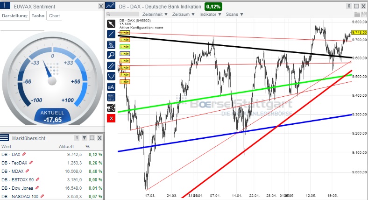
Task: Click the 16.548,0 Dow Jones value
Action: [x=74, y=188]
